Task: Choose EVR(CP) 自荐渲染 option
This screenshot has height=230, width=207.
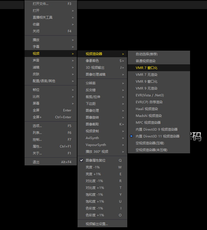Action: (x=149, y=102)
